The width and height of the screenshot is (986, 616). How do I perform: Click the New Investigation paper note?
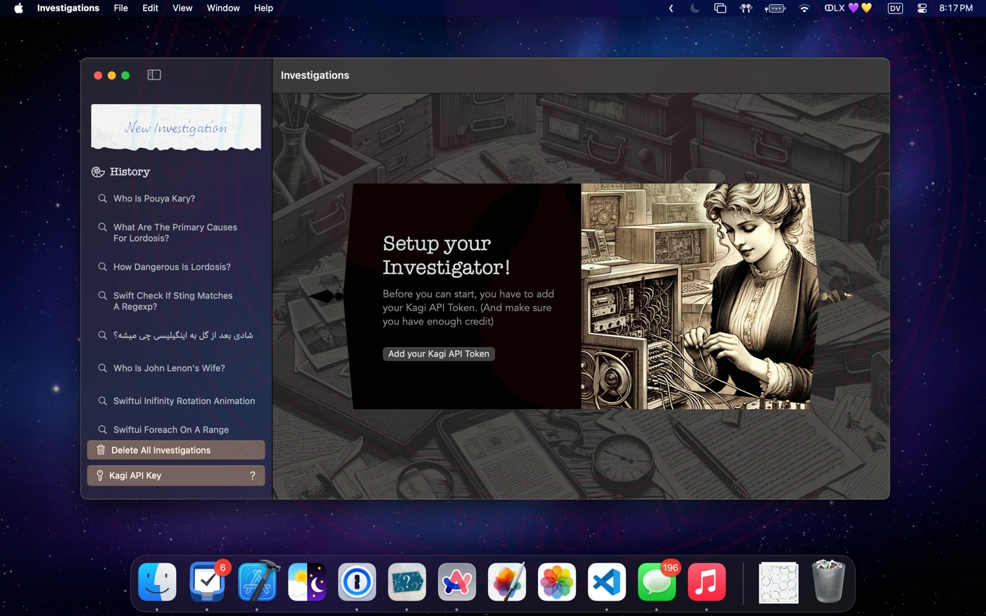(176, 127)
